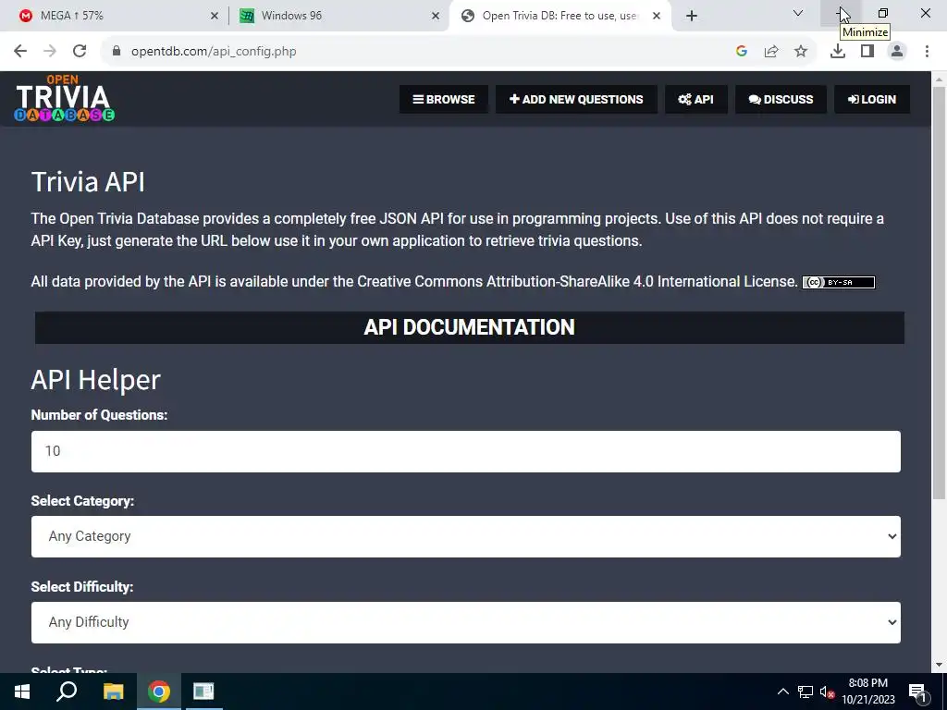Click the API Helper heading
This screenshot has width=947, height=710.
coord(96,380)
